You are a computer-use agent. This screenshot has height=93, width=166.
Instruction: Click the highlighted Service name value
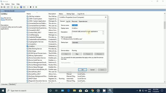(x=75, y=25)
